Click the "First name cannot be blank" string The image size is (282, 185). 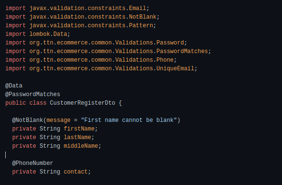tap(129, 120)
